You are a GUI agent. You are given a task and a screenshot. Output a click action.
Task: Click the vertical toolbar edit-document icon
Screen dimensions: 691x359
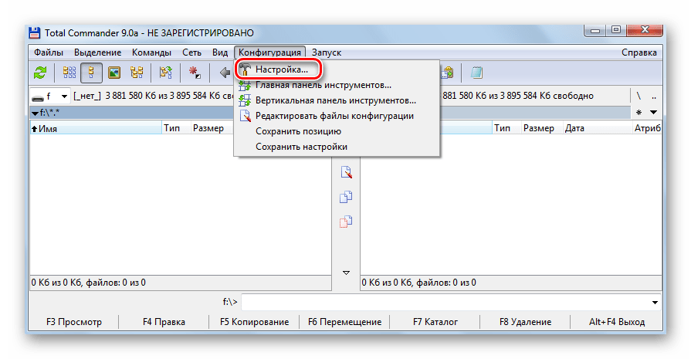[346, 172]
